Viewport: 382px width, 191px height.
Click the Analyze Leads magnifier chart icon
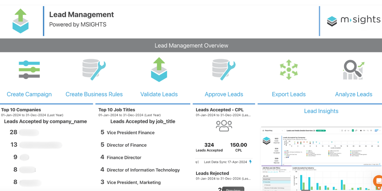[353, 70]
